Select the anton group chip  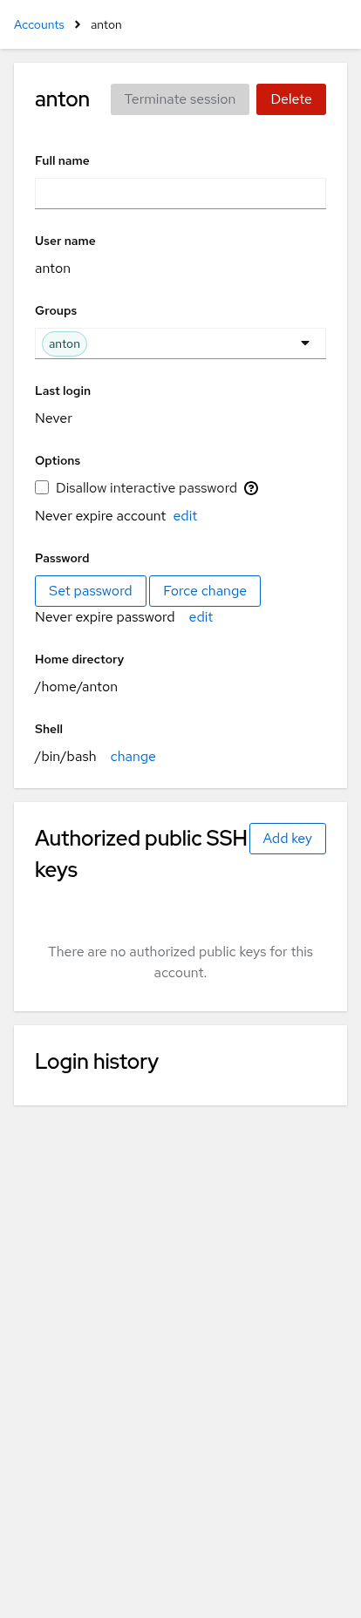pos(65,343)
